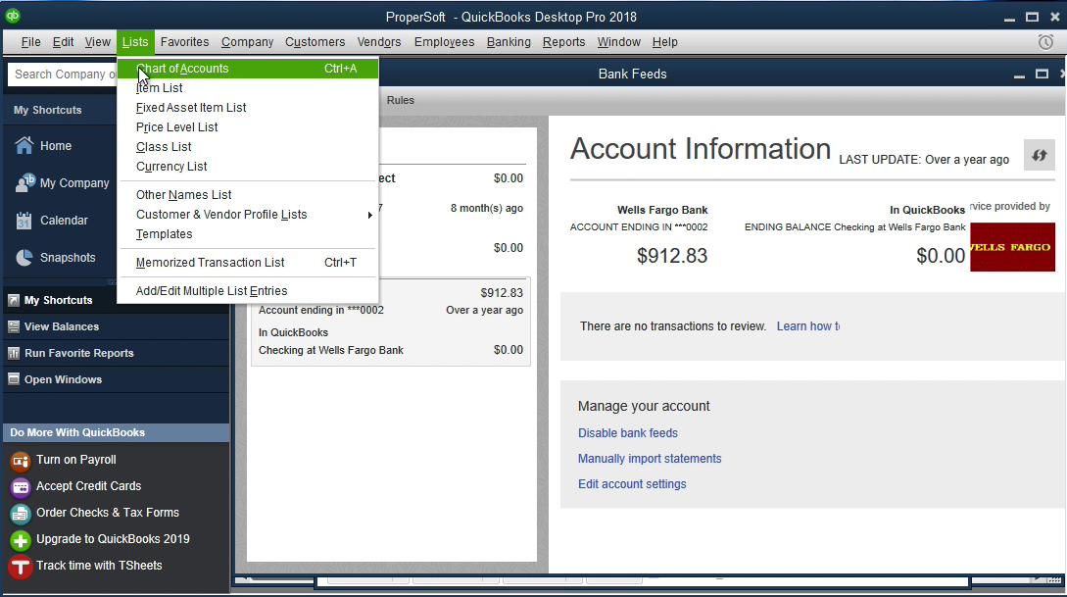
Task: Click Accept Credit Cards label
Action: [x=88, y=486]
